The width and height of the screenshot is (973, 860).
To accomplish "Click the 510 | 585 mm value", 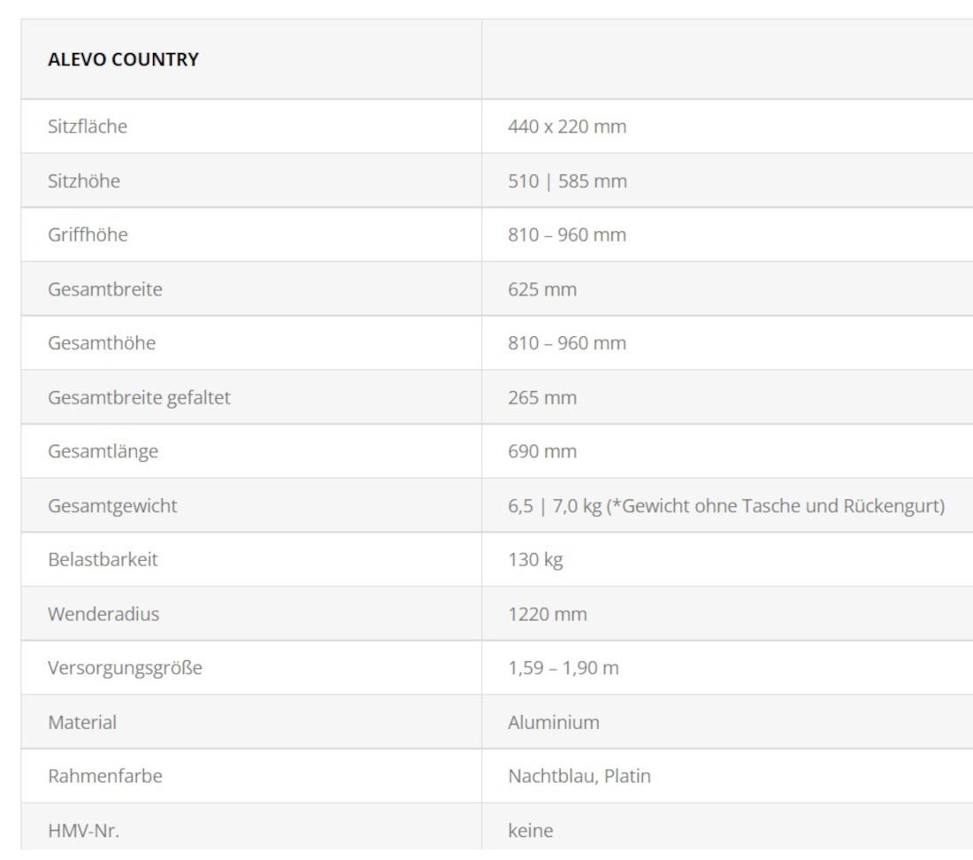I will [x=567, y=181].
